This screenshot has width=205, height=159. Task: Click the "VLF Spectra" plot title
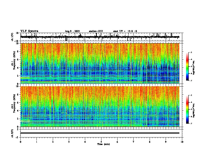pyautogui.click(x=29, y=31)
